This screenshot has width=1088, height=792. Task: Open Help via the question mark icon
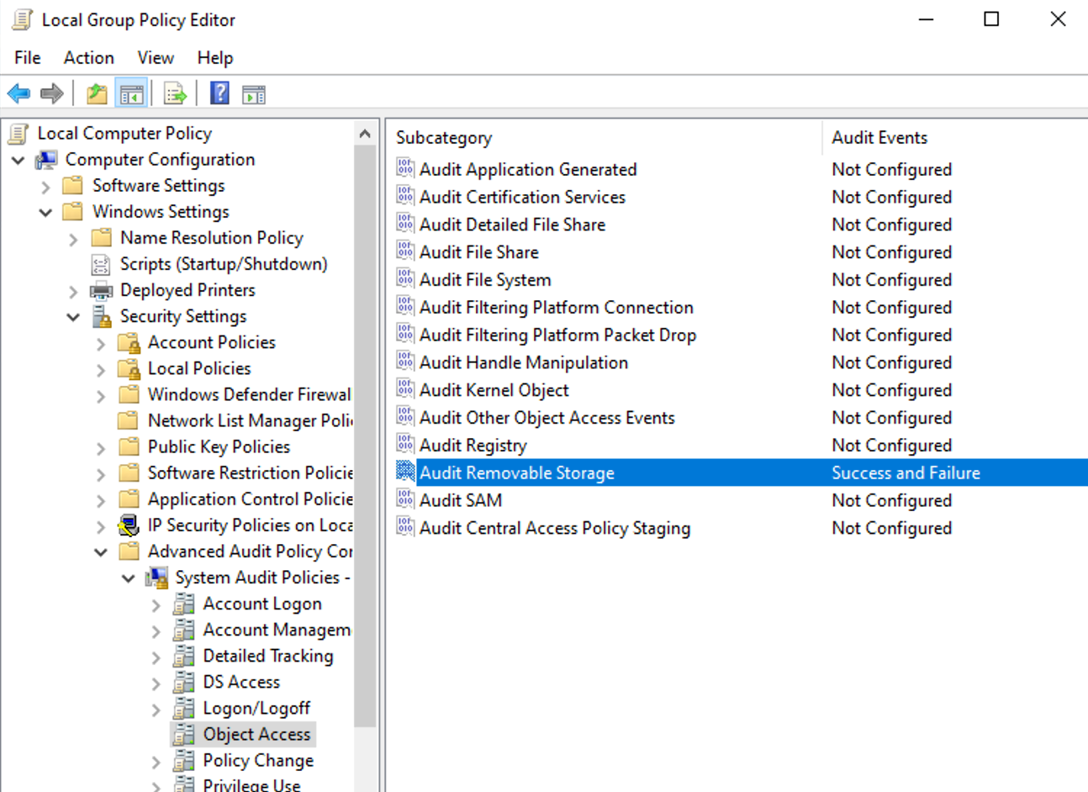(x=219, y=93)
